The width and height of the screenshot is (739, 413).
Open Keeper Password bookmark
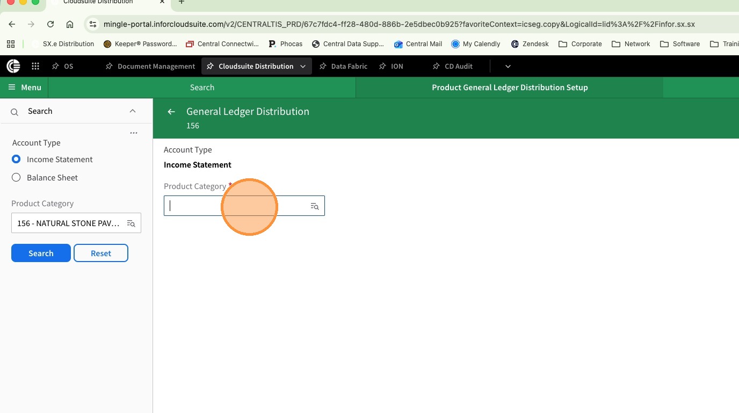(140, 44)
